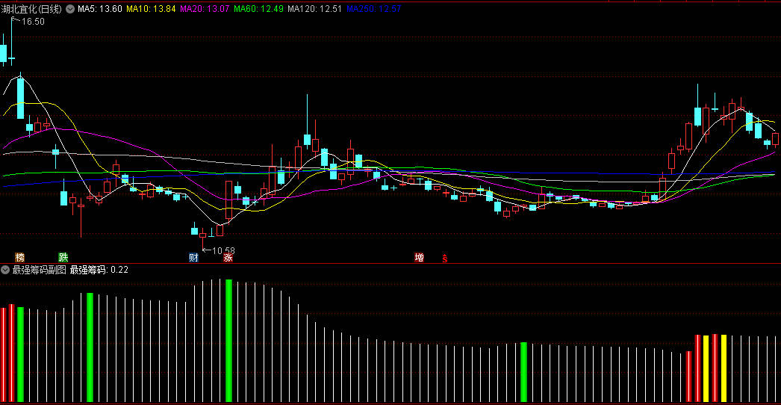
Task: Click the tall green bar below the 涨 marker
Action: point(228,341)
